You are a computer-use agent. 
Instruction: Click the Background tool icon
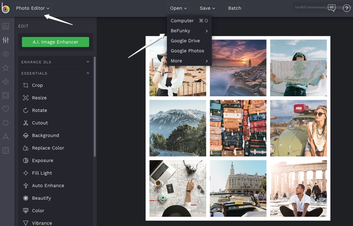coord(26,135)
